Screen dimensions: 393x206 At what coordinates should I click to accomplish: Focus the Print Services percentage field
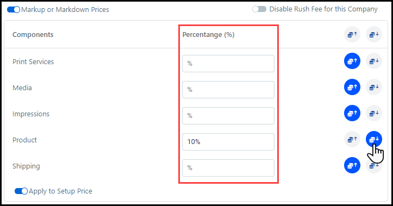(x=228, y=64)
